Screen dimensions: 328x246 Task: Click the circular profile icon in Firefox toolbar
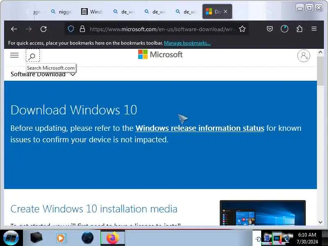(284, 29)
